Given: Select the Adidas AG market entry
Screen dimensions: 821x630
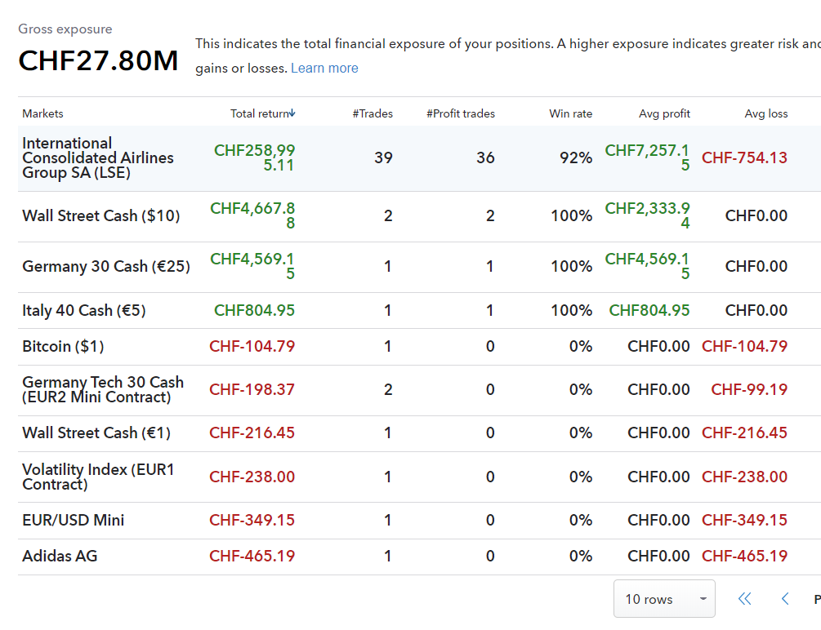Looking at the screenshot, I should coord(60,556).
